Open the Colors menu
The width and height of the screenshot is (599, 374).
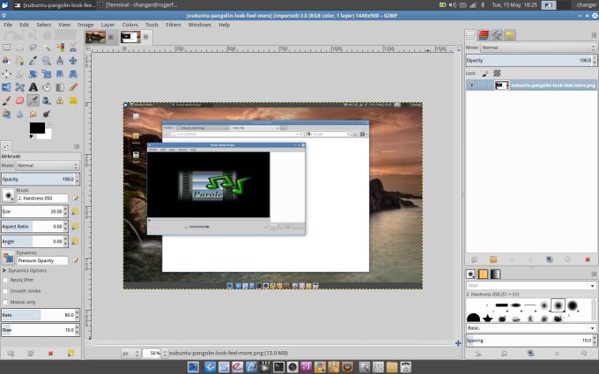(129, 25)
